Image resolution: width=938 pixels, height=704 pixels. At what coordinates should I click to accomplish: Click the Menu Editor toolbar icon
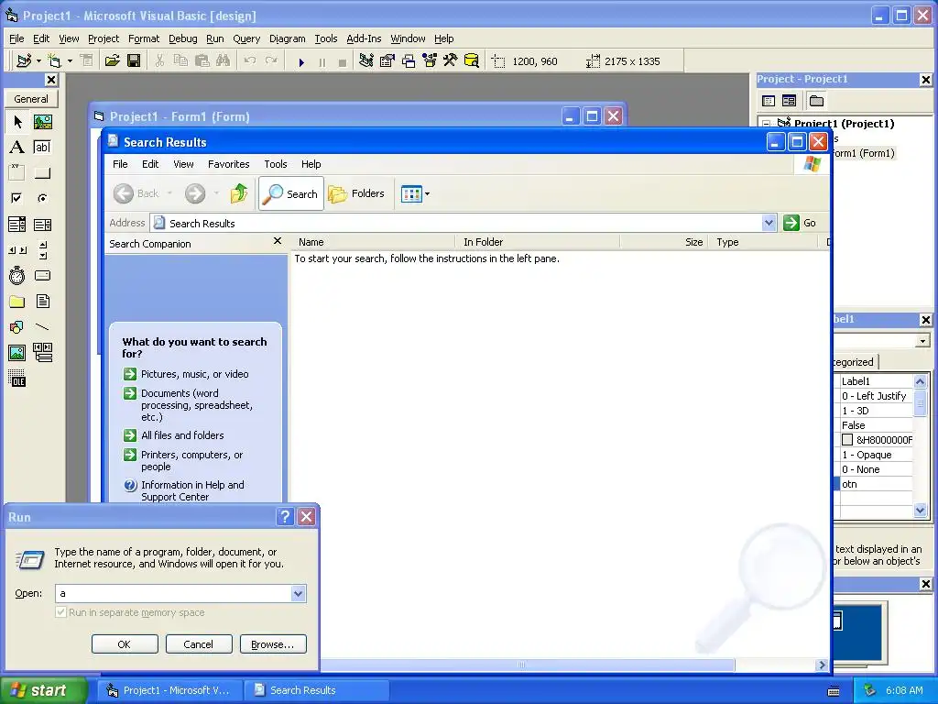[x=87, y=61]
